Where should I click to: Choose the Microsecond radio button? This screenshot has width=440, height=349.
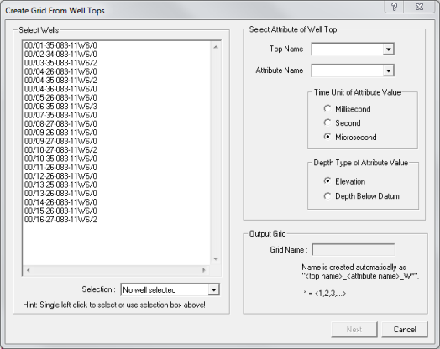click(x=327, y=137)
